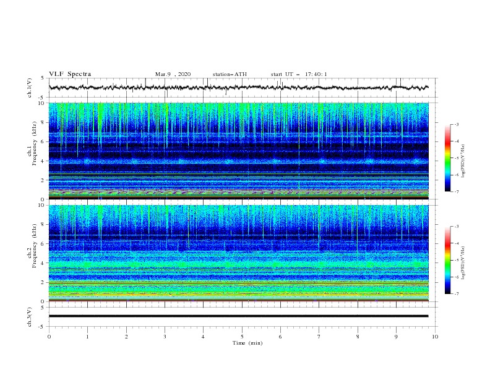Click the "-6" value on ch.2 colorbar
490x378 pixels.
click(x=456, y=277)
